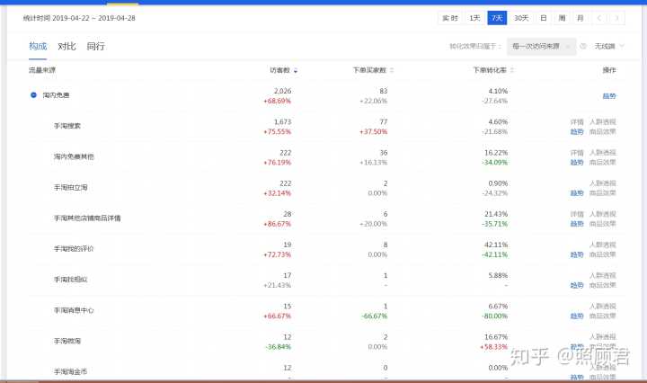Open 趋势 for 手淘找相似 row

coord(577,285)
